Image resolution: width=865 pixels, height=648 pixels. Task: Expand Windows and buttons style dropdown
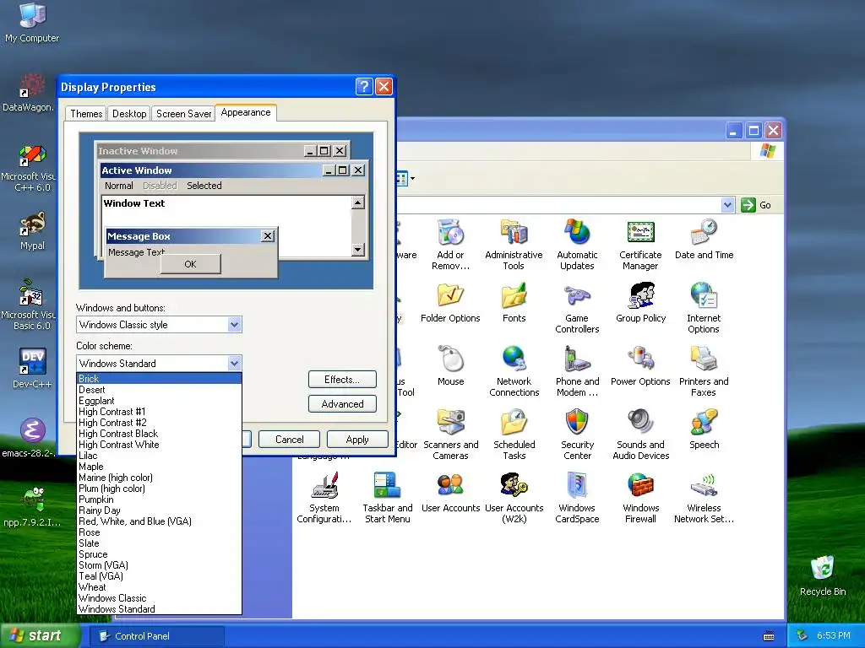(x=235, y=325)
